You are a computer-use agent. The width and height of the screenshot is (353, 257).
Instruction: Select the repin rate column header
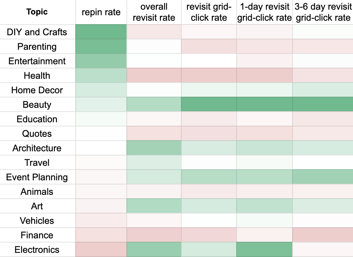pyautogui.click(x=101, y=12)
